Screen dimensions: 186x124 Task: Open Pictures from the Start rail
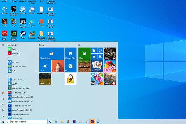coord(3,105)
